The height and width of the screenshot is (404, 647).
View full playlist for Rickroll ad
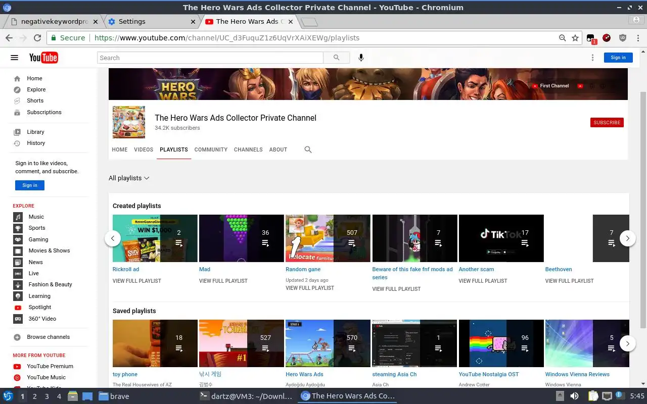(137, 281)
